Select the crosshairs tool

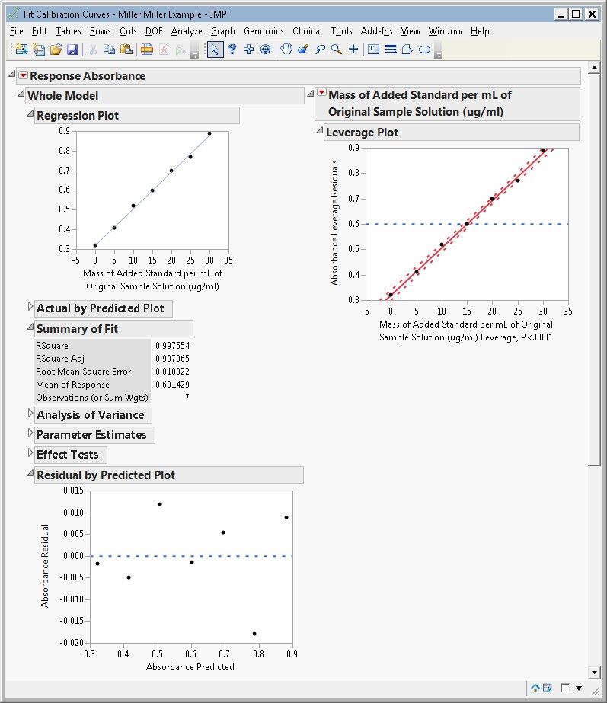coord(353,50)
